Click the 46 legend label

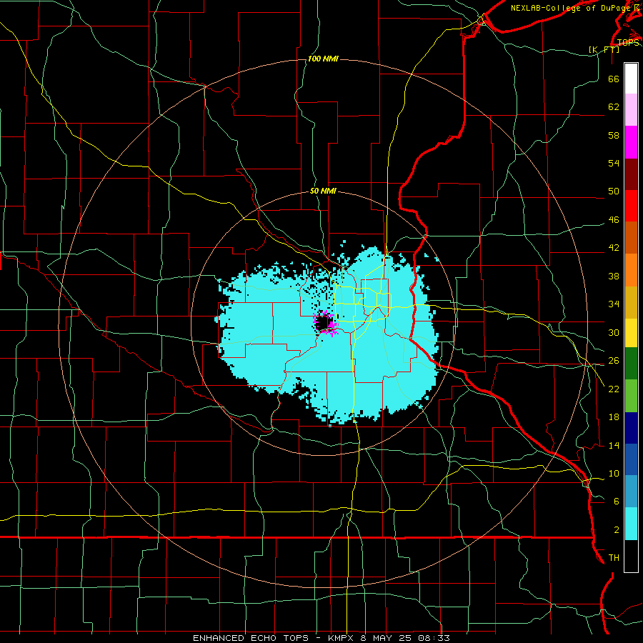tap(614, 219)
